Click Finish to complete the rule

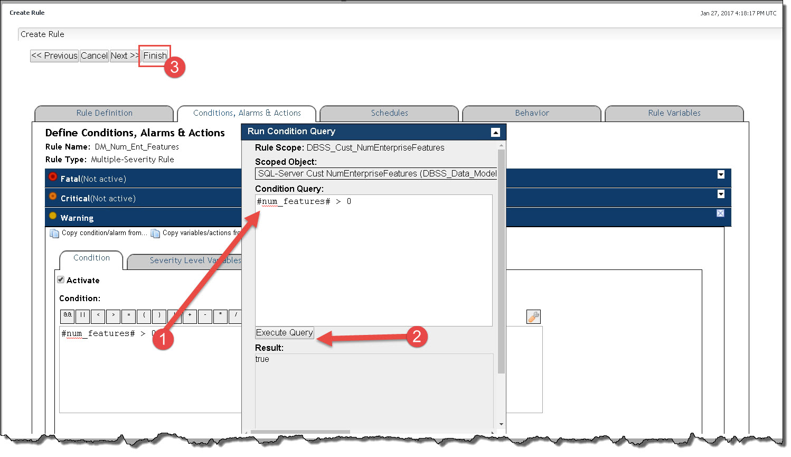click(155, 55)
